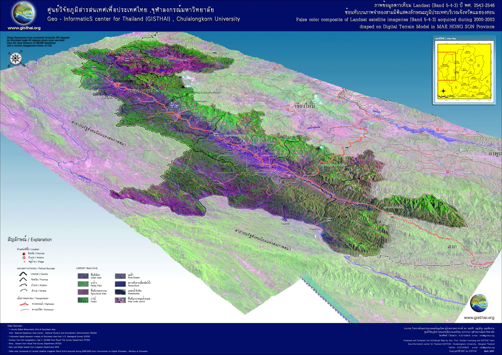Image resolution: width=502 pixels, height=355 pixels.
Task: Click the Thai university title line in header
Action: tap(130, 9)
